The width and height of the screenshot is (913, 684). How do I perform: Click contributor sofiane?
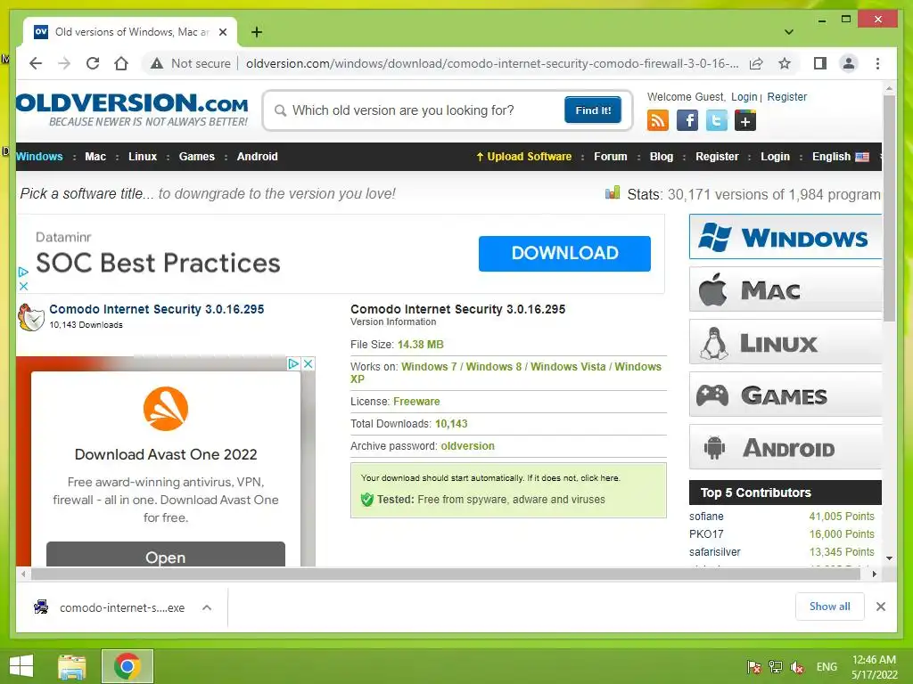pos(706,517)
